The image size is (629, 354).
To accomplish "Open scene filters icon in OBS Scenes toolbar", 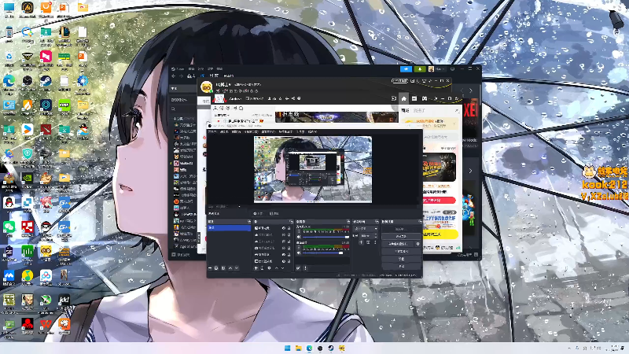I will (223, 268).
